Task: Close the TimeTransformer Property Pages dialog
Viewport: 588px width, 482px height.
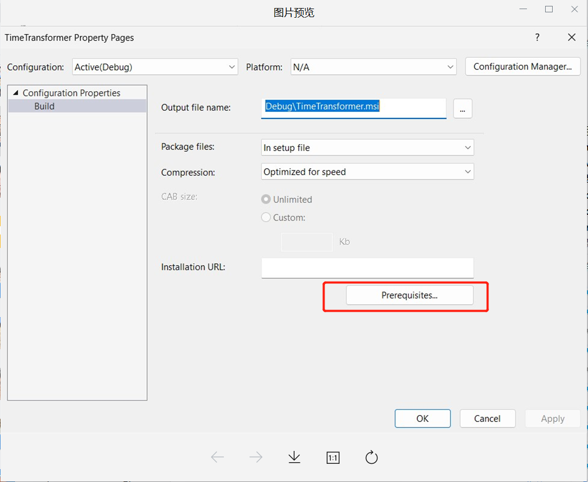Action: pos(572,37)
